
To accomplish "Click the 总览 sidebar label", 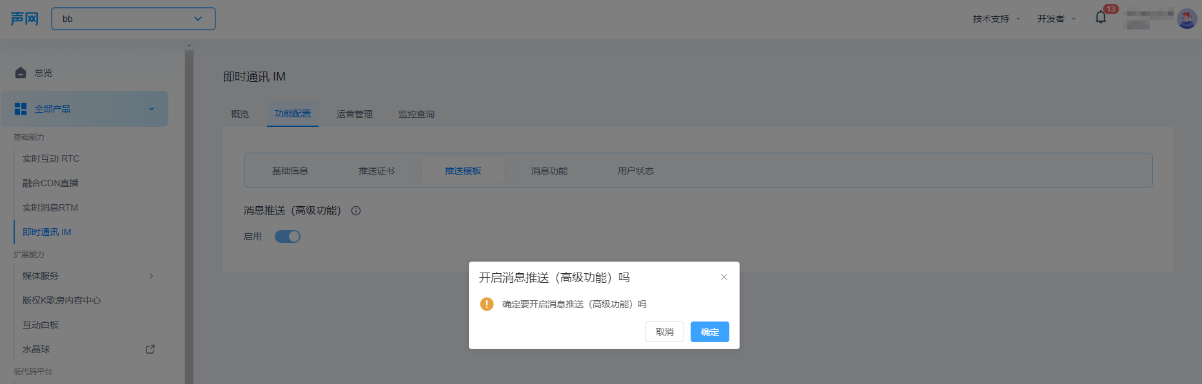I will [44, 73].
